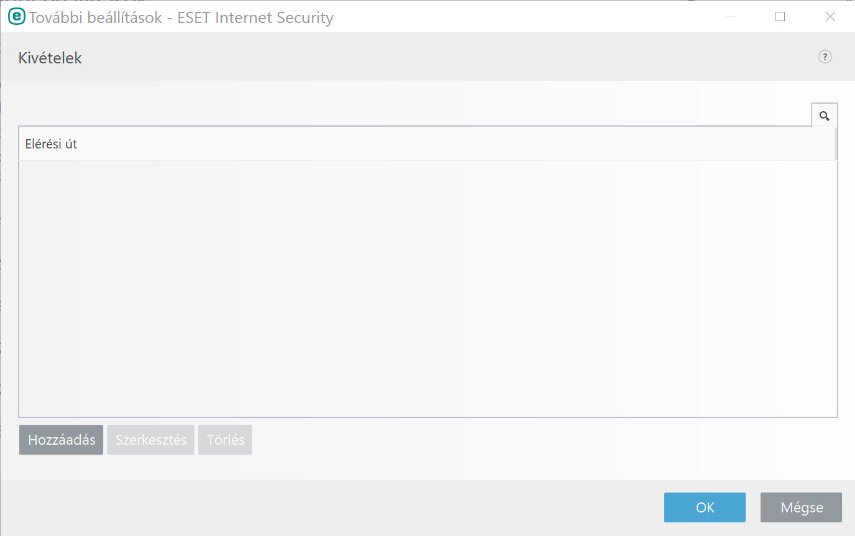855x536 pixels.
Task: Click inside the empty exclusions list
Action: (x=428, y=289)
